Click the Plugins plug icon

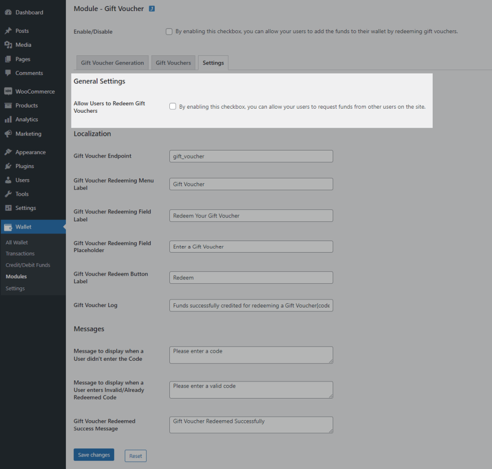(x=8, y=166)
